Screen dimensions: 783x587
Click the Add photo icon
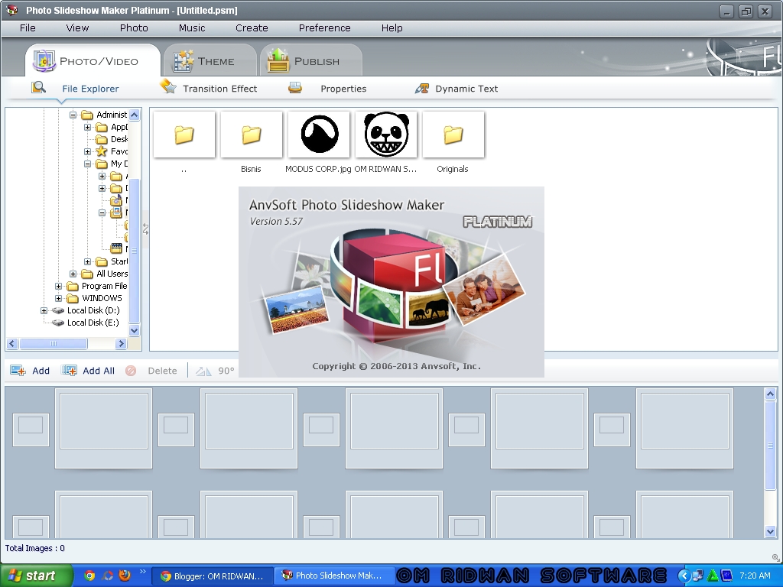tap(18, 371)
